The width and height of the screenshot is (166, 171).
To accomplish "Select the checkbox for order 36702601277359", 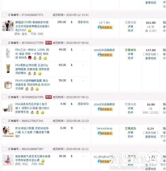I will point(4,42).
